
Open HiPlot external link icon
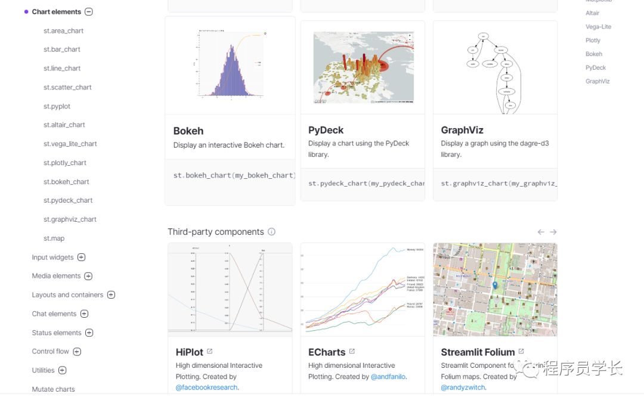(x=210, y=351)
